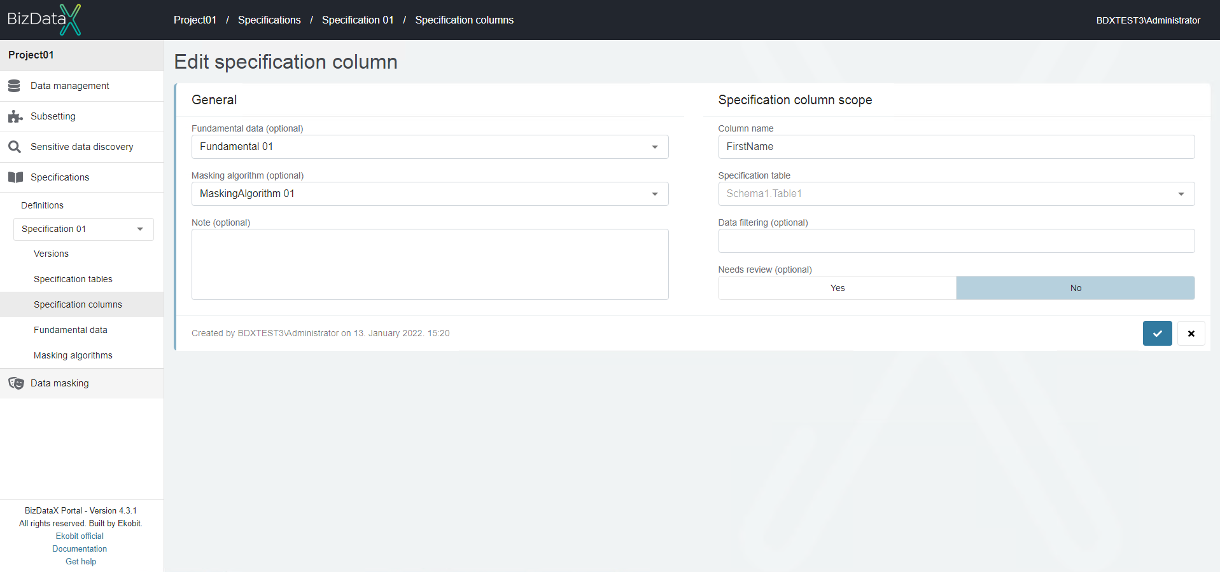Click the Specification column scope title
This screenshot has width=1220, height=572.
795,100
